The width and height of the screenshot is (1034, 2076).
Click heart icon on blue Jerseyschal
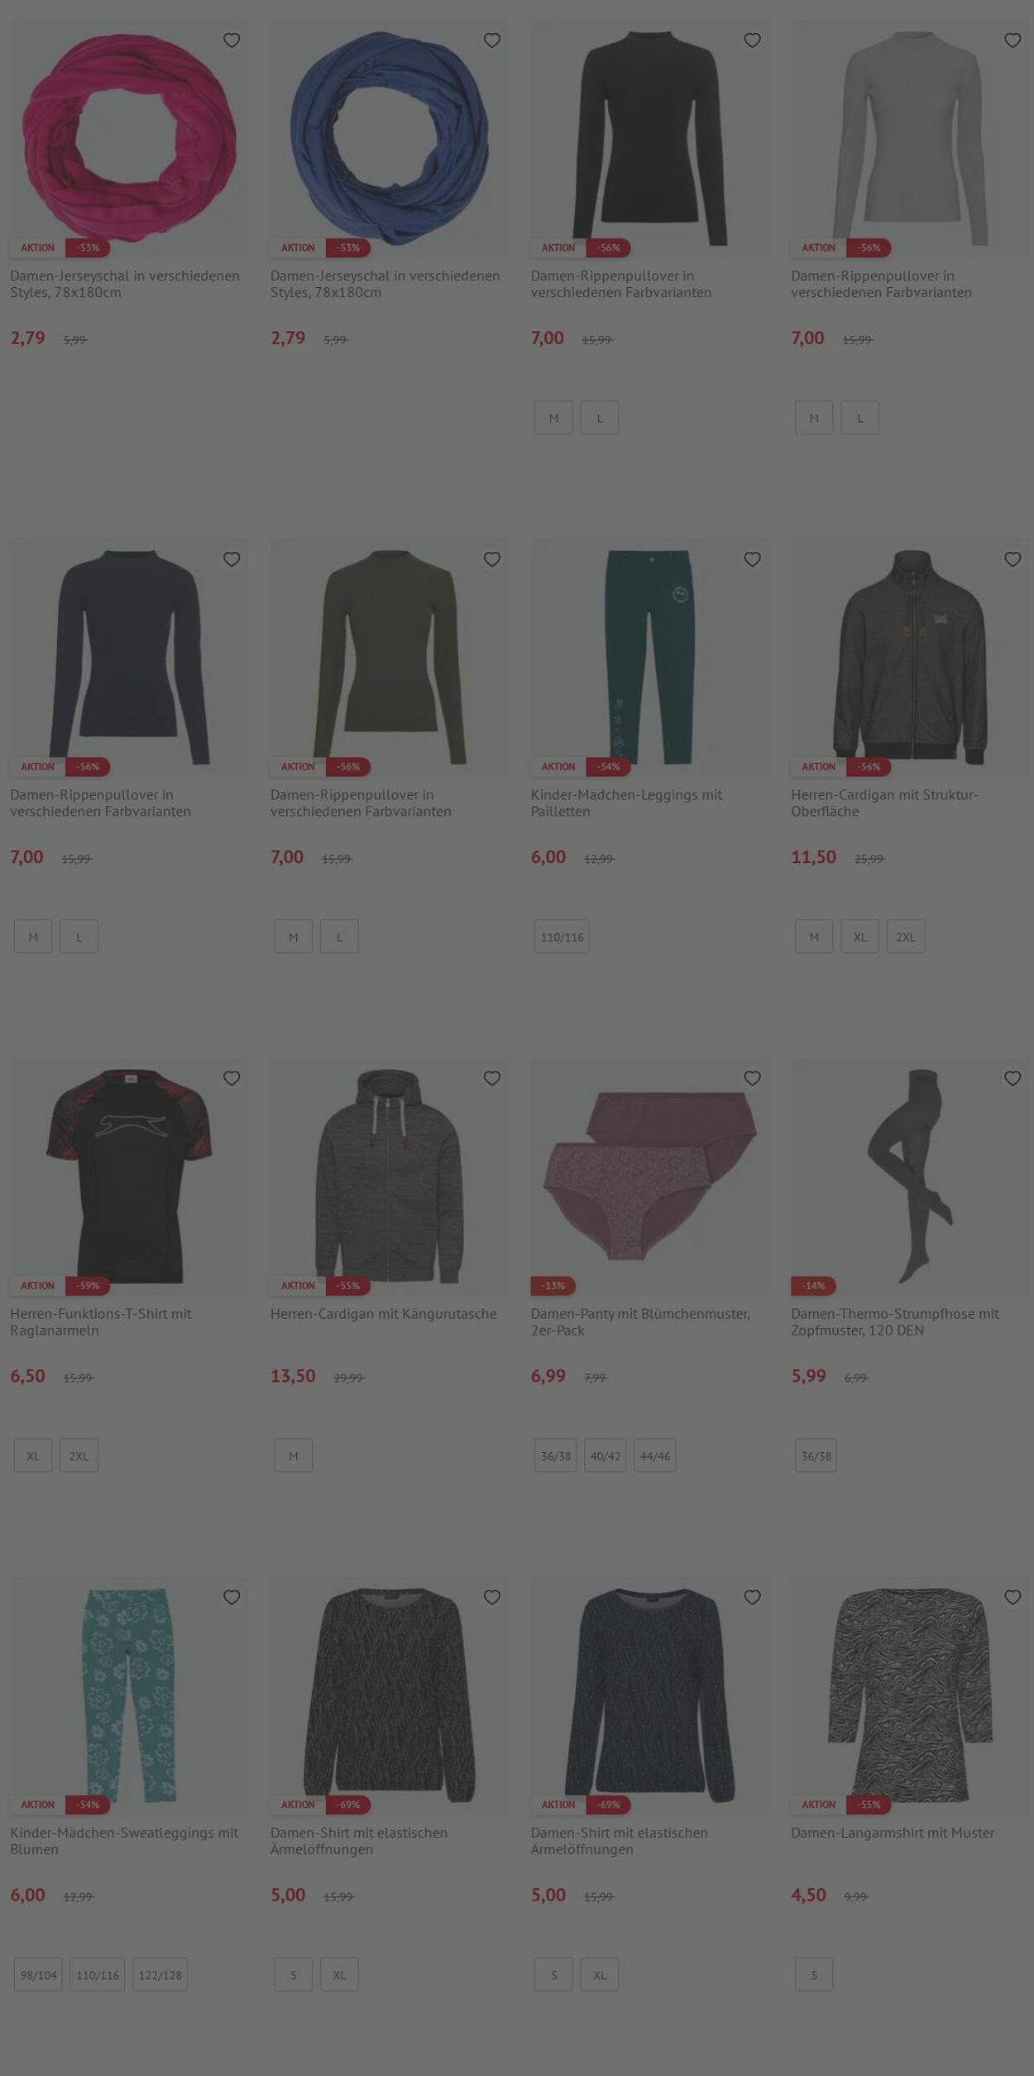coord(492,41)
